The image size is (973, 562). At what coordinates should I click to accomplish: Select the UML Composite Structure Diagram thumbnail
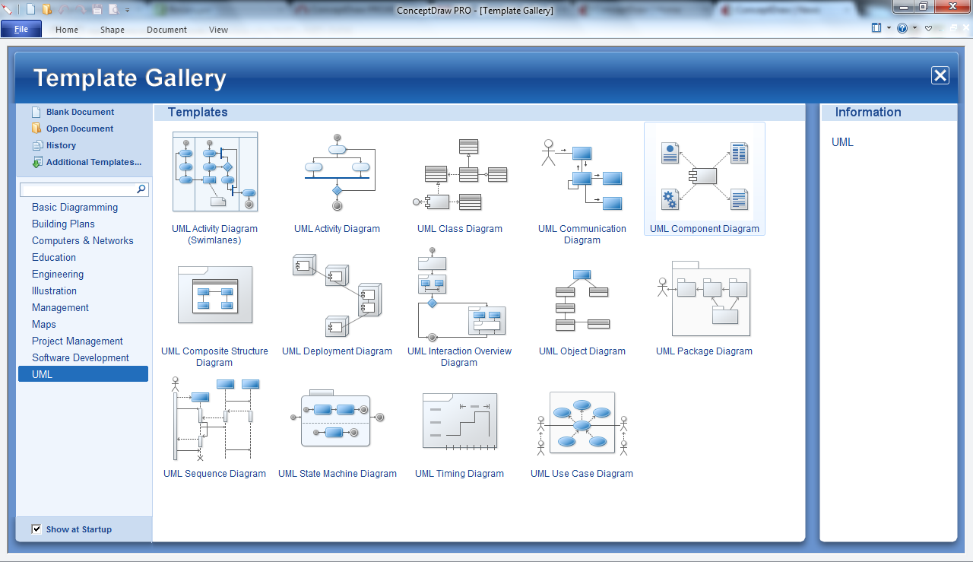tap(215, 294)
